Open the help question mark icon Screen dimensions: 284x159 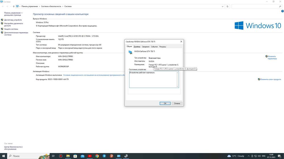coord(282,11)
